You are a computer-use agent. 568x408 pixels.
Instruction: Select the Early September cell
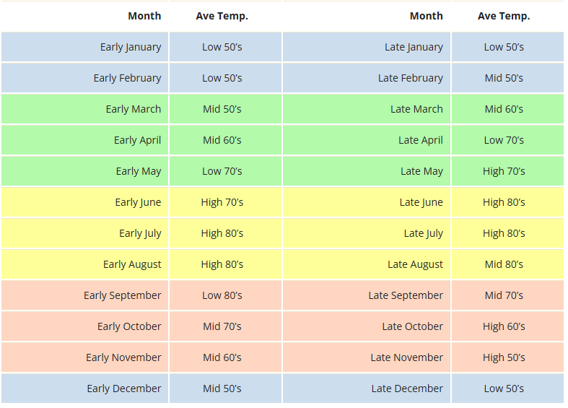pos(84,295)
